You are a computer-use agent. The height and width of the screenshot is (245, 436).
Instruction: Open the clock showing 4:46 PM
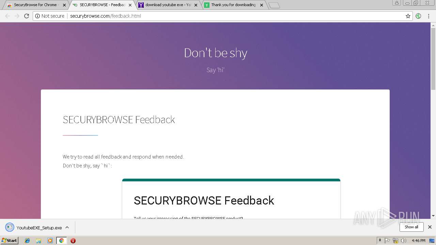[x=418, y=241]
